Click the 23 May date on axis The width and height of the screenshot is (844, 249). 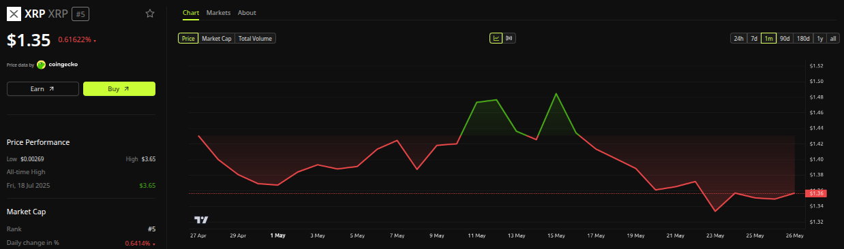pyautogui.click(x=715, y=235)
